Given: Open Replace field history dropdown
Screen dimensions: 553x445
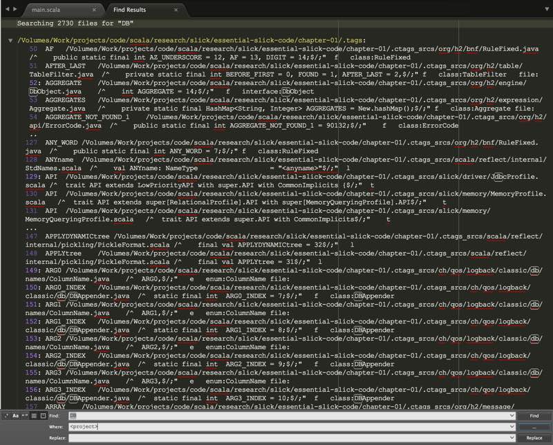Looking at the screenshot, I should (512, 438).
